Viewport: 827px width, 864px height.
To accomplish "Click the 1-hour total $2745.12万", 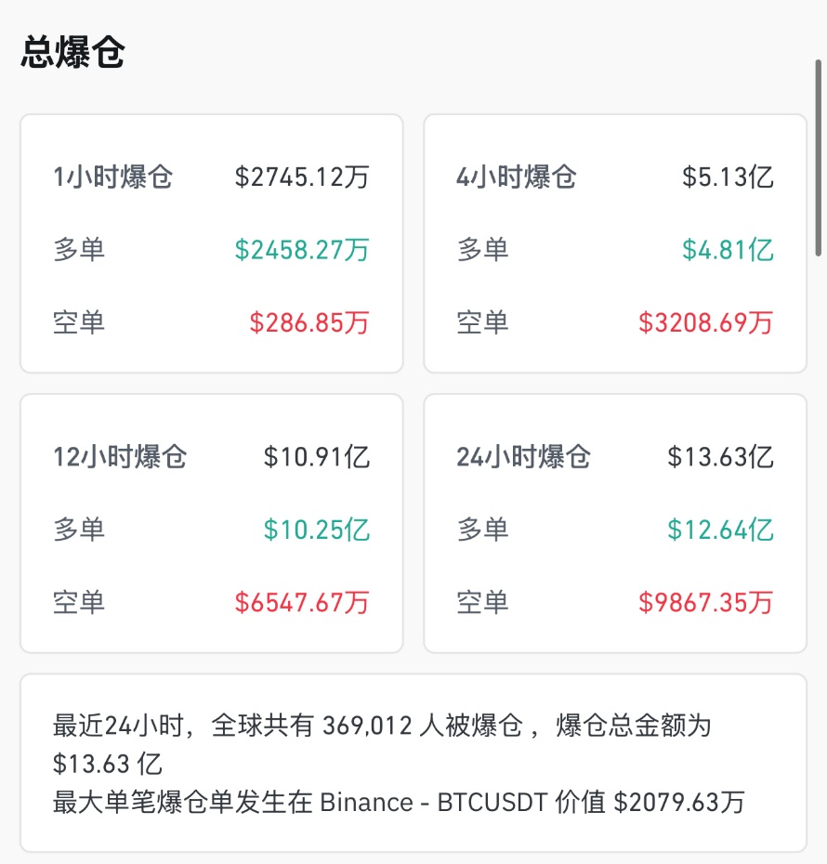I will [302, 177].
